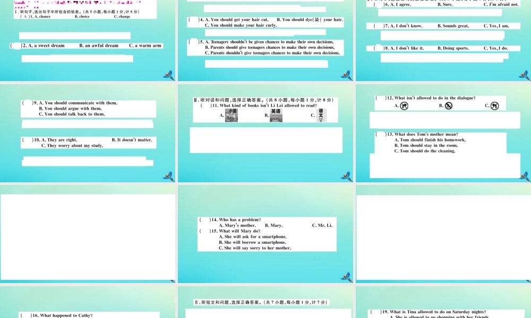Click 'B. Doing sports.' in question 8
Viewport: 531px width, 318px height.
point(453,48)
